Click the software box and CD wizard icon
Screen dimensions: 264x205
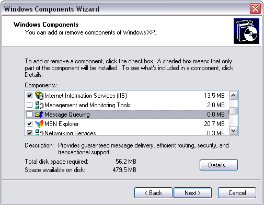coord(246,31)
